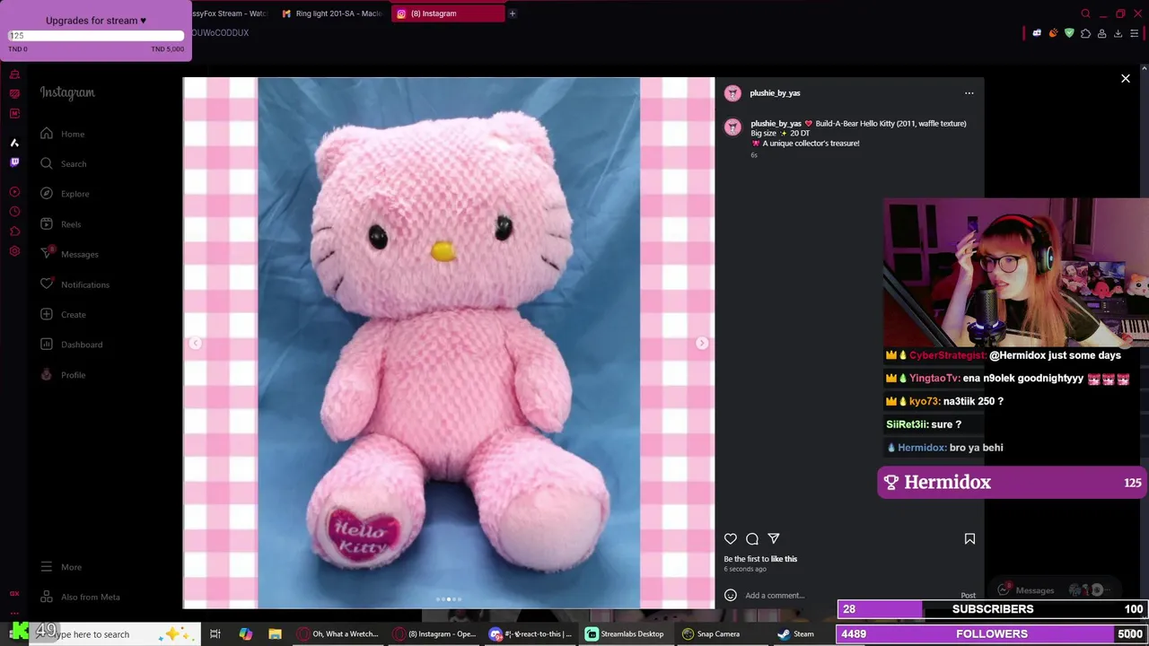This screenshot has height=646, width=1149.
Task: Open Profile from sidebar
Action: (x=63, y=375)
